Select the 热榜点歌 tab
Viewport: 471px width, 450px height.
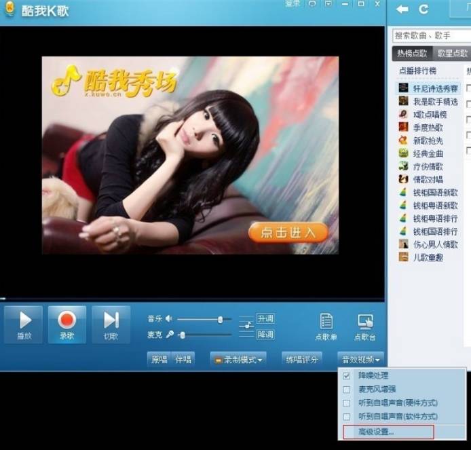412,54
